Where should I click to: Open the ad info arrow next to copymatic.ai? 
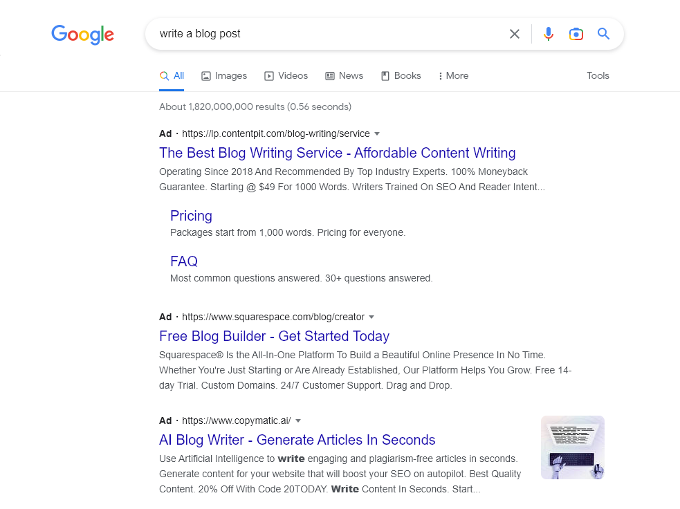click(x=297, y=420)
